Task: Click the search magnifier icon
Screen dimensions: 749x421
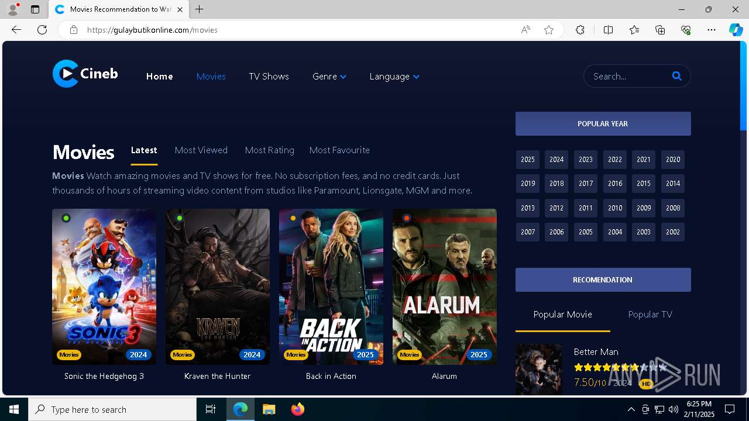Action: [677, 76]
